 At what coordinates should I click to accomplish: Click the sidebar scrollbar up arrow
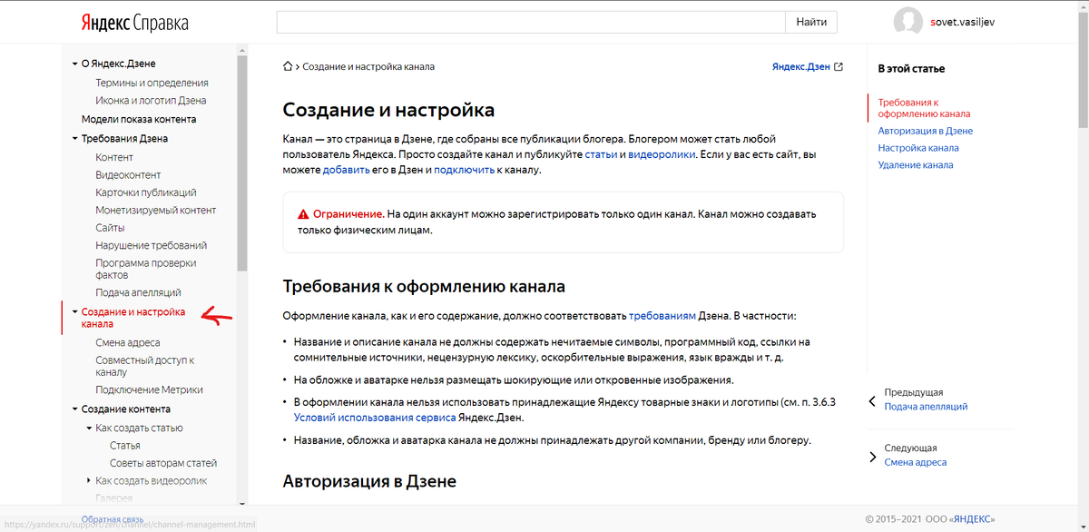(x=241, y=49)
